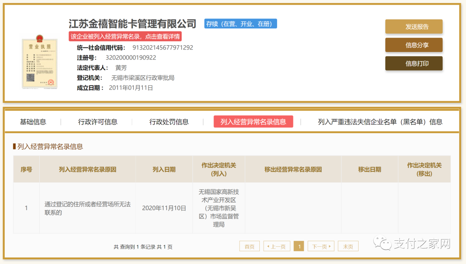The width and height of the screenshot is (466, 264).
Task: Open 信息分享 sharing button
Action: tap(414, 45)
